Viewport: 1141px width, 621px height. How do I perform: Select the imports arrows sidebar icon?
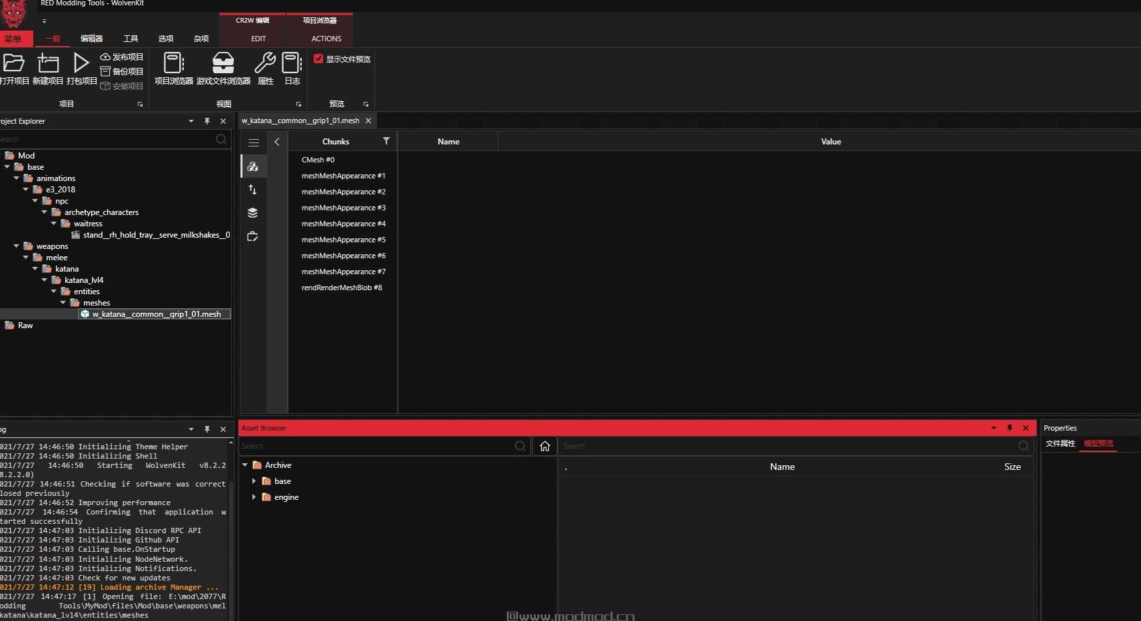click(252, 190)
